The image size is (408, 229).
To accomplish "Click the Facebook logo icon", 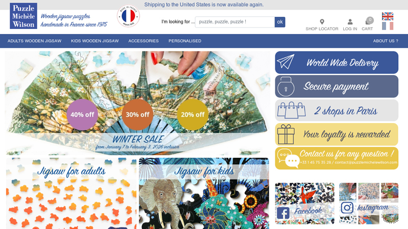I will point(283,213).
